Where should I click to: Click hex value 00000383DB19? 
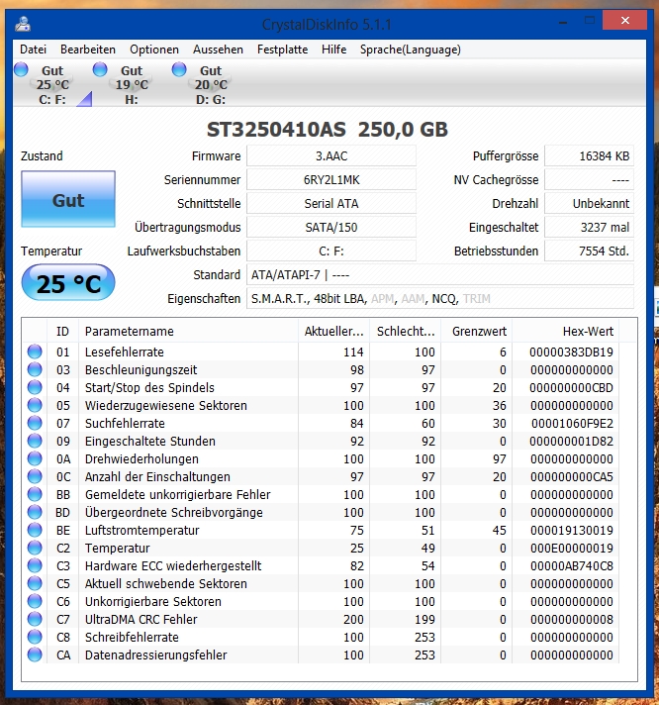tap(571, 352)
